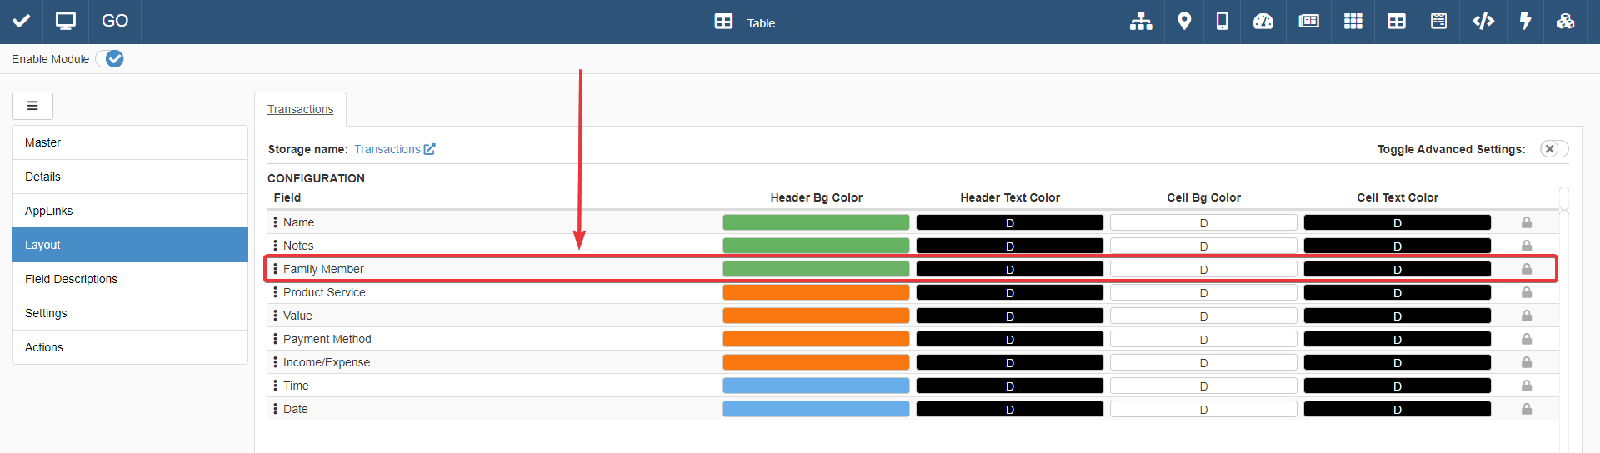Click the stacked cubes icon
The height and width of the screenshot is (453, 1600).
click(x=1565, y=22)
